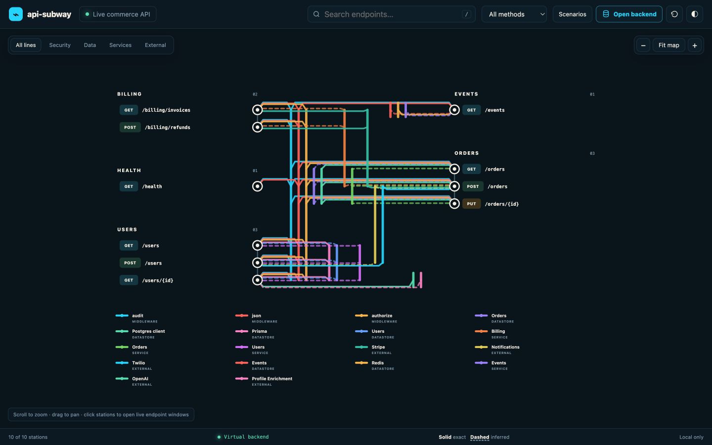Click the api-subway logo icon

coord(16,14)
